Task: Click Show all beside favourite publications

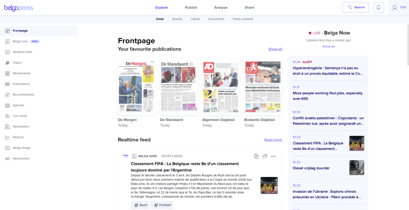Action: point(275,49)
